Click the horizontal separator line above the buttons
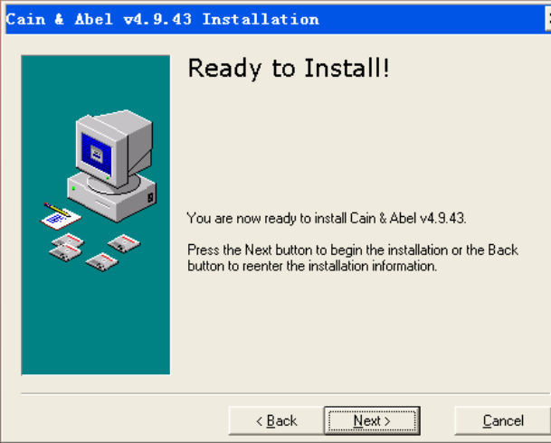Image resolution: width=551 pixels, height=443 pixels. (x=286, y=393)
